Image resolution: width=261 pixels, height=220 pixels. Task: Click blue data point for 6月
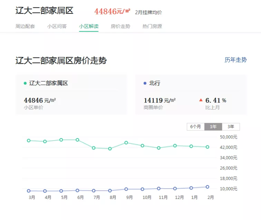click(x=77, y=190)
